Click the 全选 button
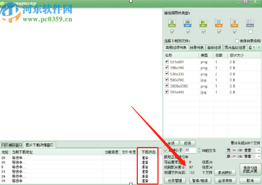 [171, 143]
